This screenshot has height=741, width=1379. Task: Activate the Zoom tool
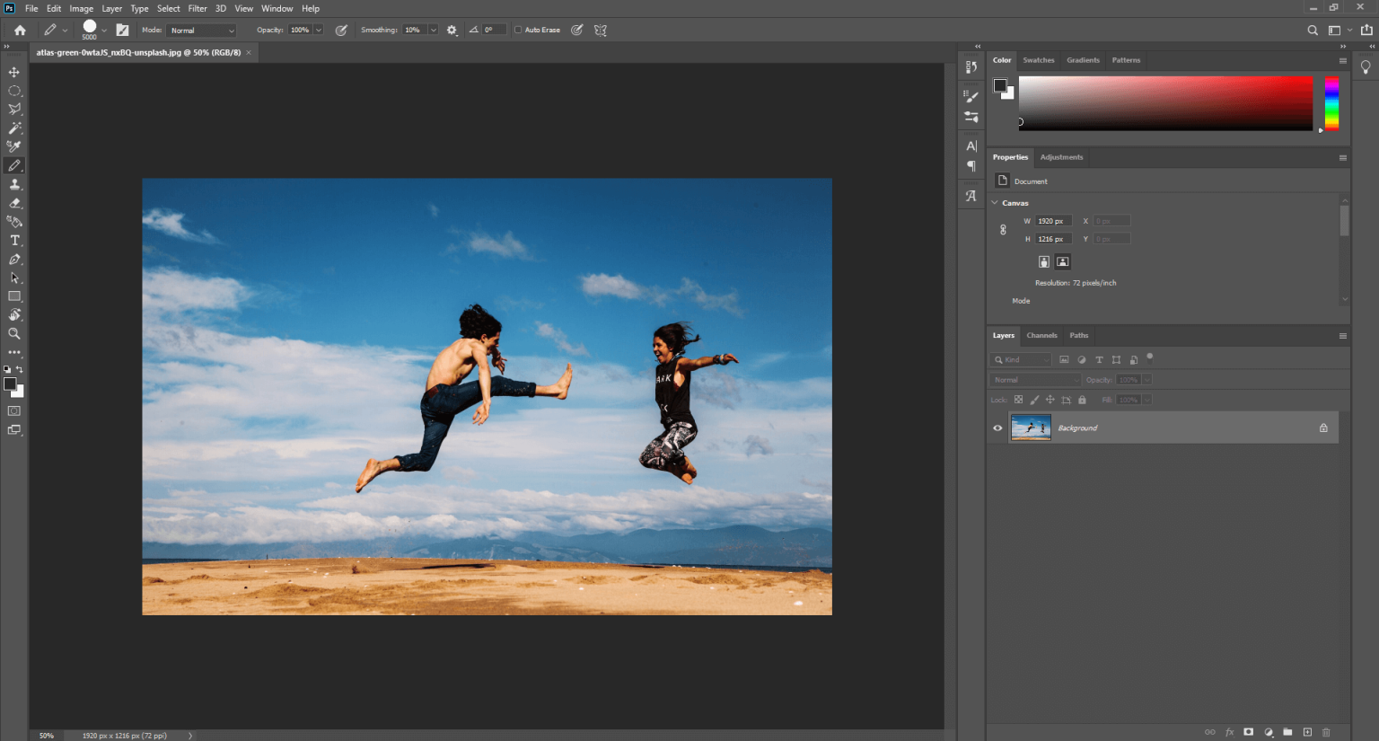click(x=13, y=333)
